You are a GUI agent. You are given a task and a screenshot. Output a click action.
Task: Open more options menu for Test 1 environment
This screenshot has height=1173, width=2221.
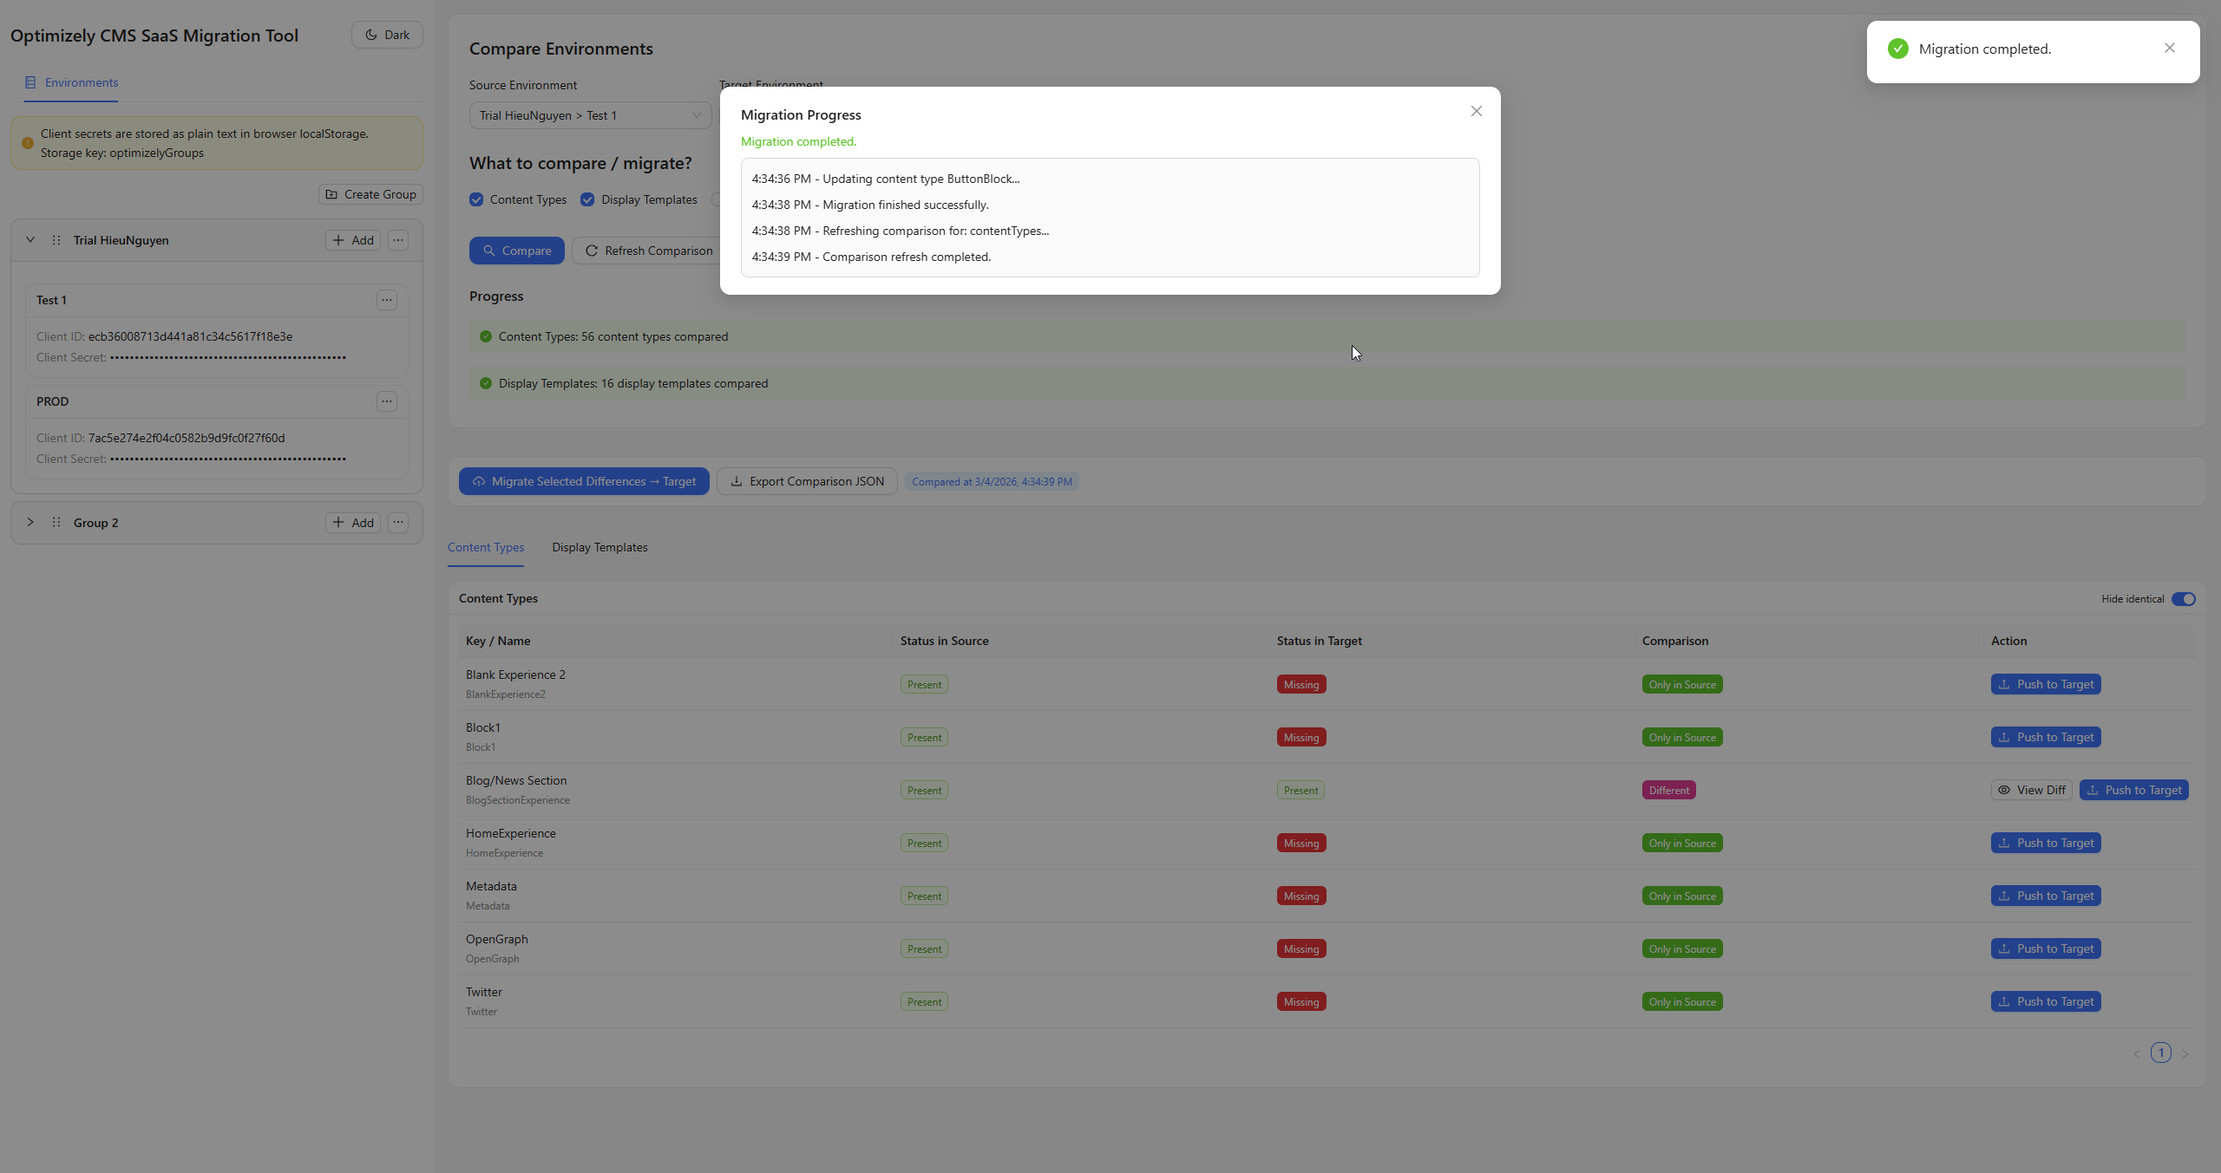(387, 300)
